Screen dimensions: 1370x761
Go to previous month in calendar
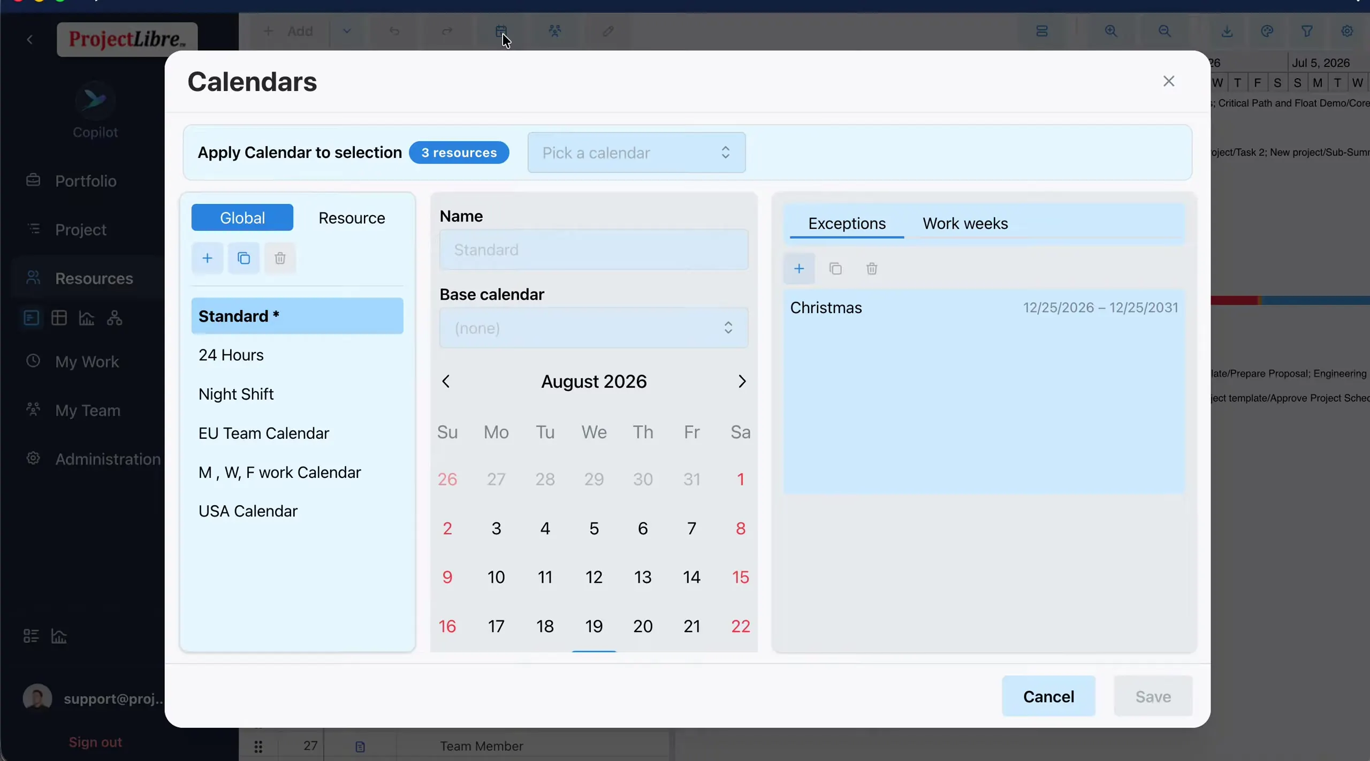tap(446, 382)
